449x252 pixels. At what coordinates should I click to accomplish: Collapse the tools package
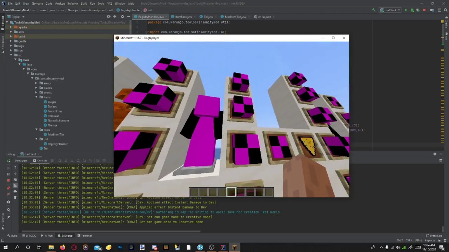(x=36, y=130)
